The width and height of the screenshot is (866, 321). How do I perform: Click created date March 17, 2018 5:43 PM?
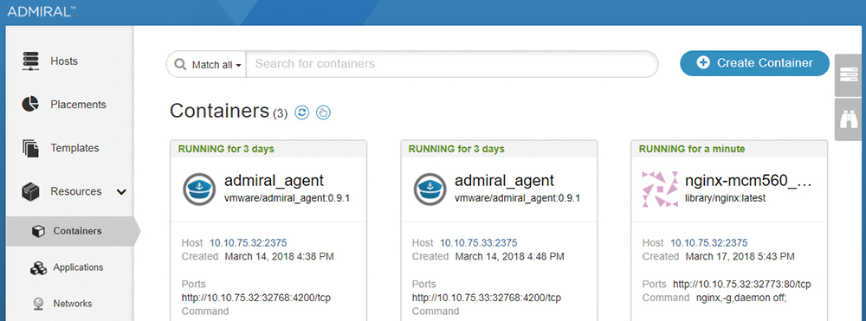pyautogui.click(x=740, y=256)
